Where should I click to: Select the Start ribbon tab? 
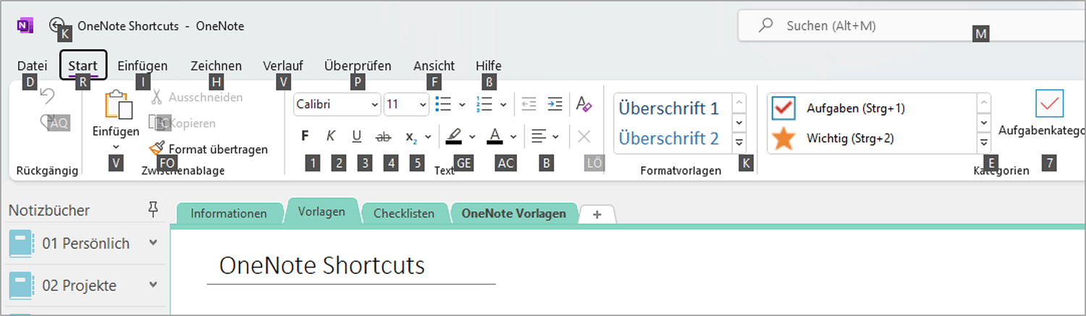pos(83,65)
